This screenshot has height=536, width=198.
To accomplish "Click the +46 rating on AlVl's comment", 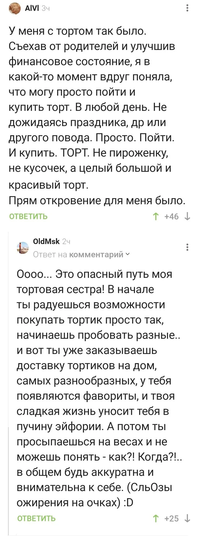I will [171, 217].
